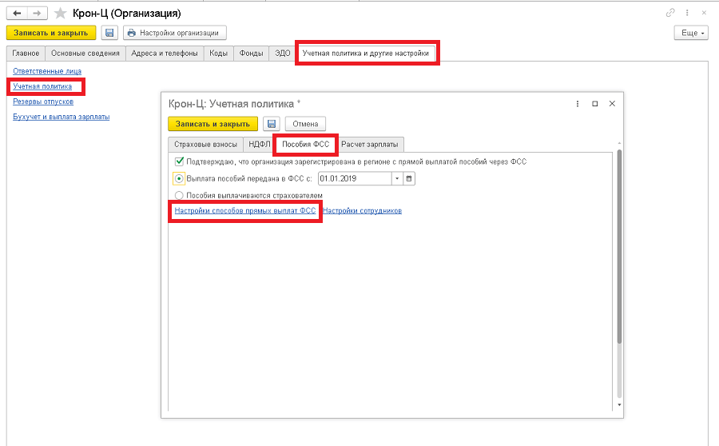
Task: Select 'Выплата пособий передана в ФСС' radio button
Action: coord(179,178)
